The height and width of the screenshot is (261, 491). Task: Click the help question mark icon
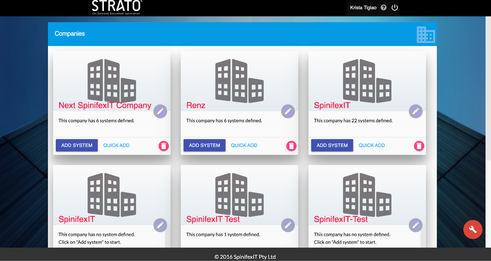click(x=384, y=8)
